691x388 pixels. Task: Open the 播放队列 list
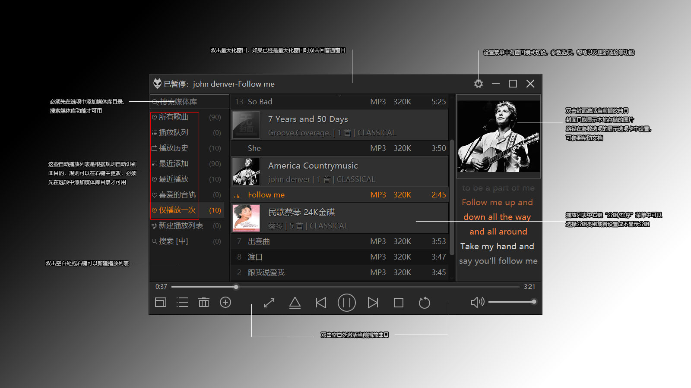coord(187,133)
